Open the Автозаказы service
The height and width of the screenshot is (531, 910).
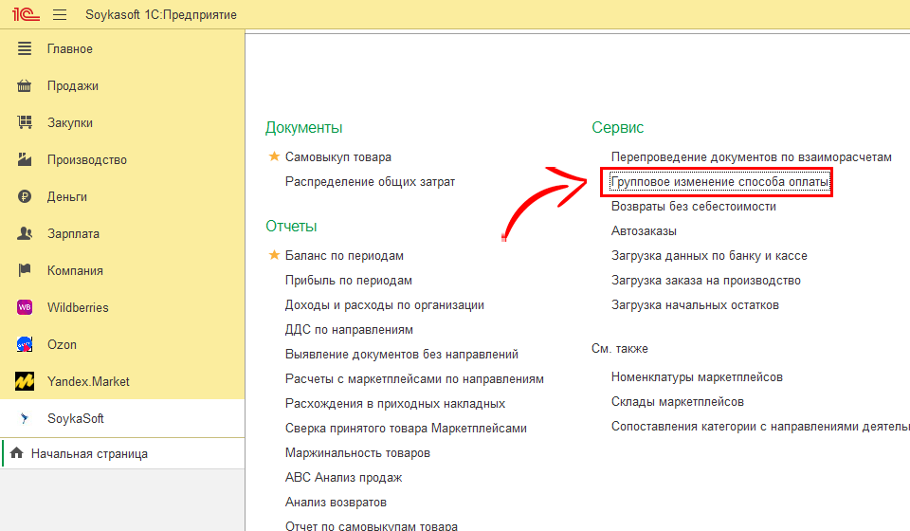pos(644,230)
